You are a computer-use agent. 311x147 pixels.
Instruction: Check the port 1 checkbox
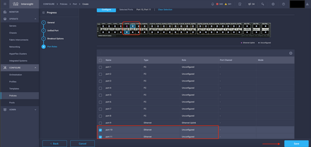click(100, 67)
